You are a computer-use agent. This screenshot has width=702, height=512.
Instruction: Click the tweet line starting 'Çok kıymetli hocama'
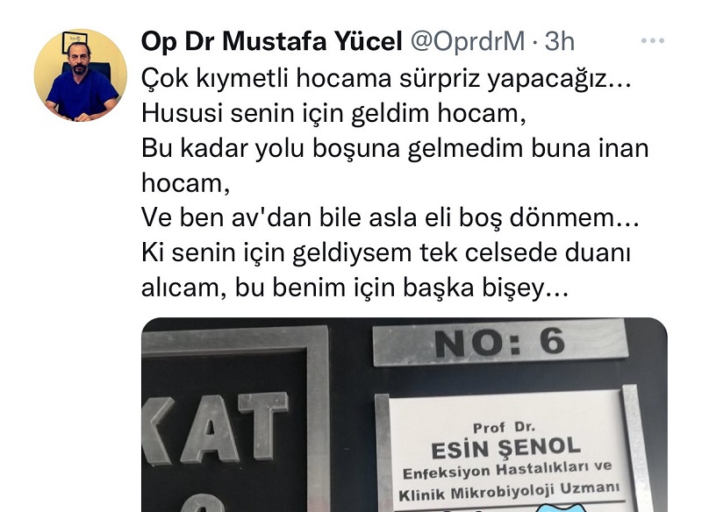pyautogui.click(x=386, y=79)
